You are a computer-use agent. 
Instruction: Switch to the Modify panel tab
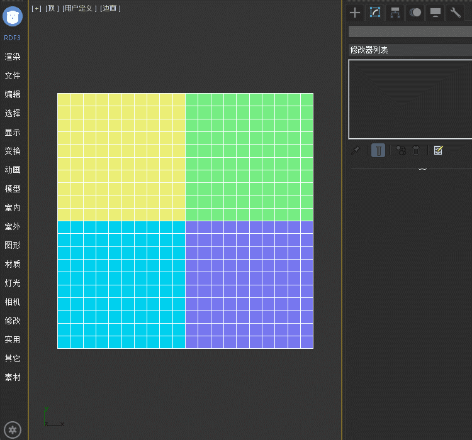375,13
